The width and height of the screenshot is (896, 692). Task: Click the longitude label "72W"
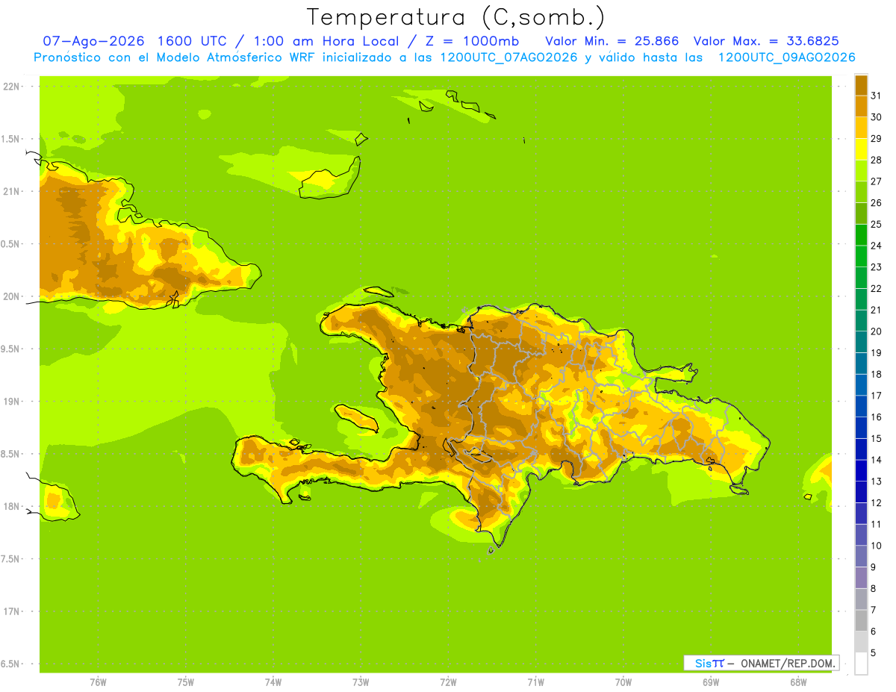pos(448,682)
